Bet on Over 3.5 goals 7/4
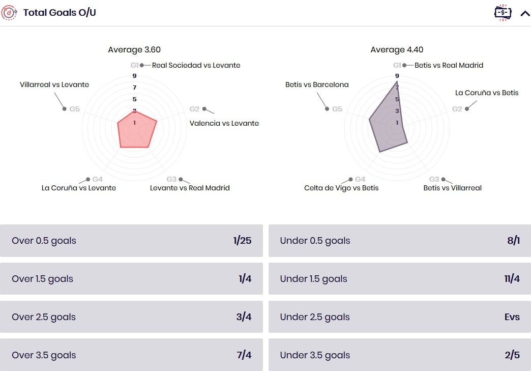This screenshot has width=531, height=371. tap(131, 355)
